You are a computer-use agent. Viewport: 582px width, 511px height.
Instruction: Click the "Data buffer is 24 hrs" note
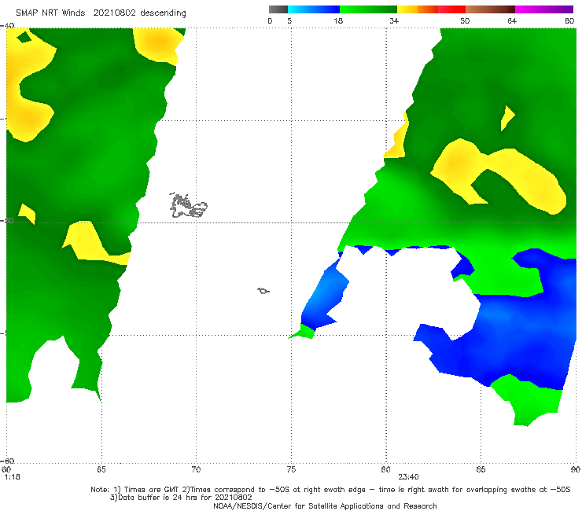(181, 498)
